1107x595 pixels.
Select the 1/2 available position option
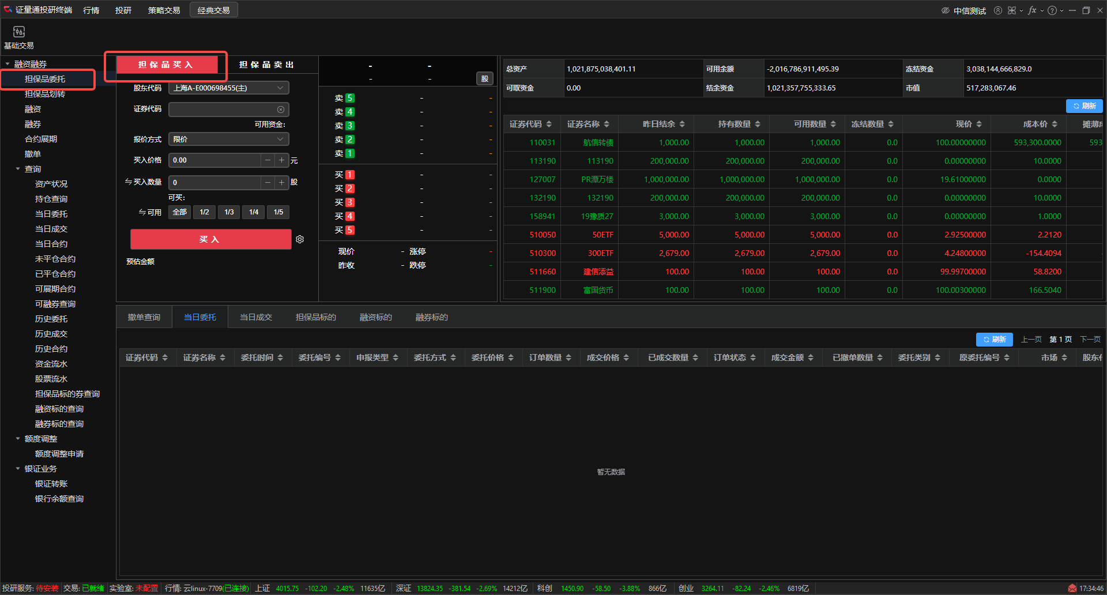[204, 212]
